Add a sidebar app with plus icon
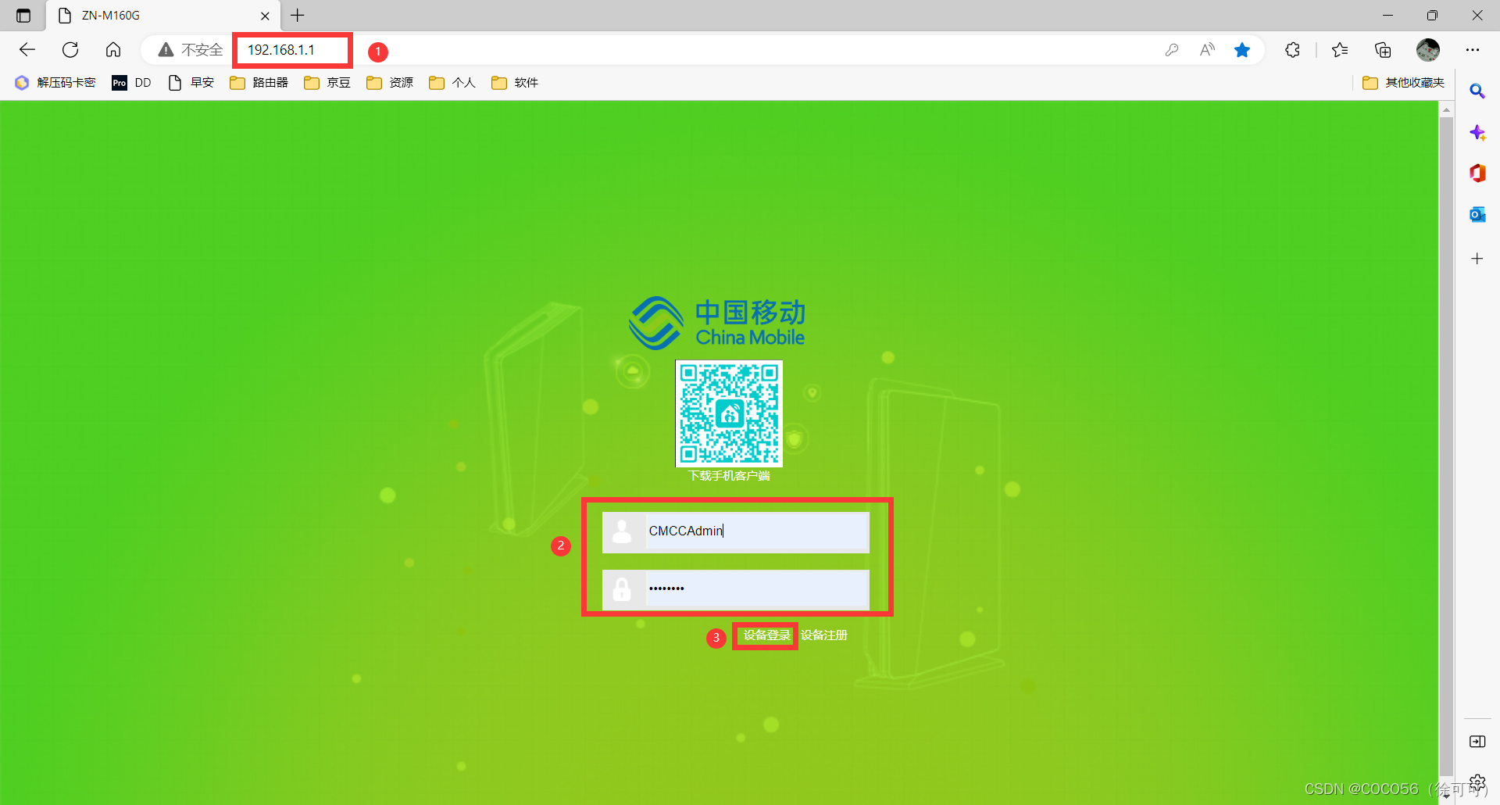The image size is (1500, 805). tap(1477, 259)
